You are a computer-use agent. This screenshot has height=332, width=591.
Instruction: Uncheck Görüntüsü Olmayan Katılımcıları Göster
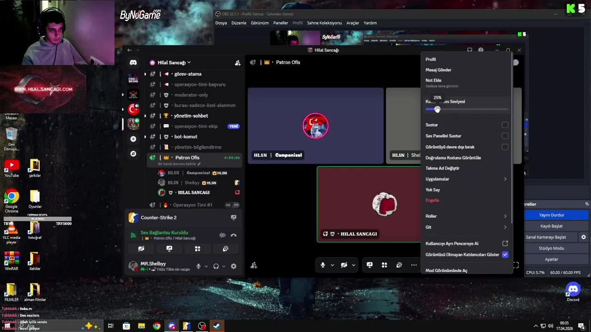point(505,255)
